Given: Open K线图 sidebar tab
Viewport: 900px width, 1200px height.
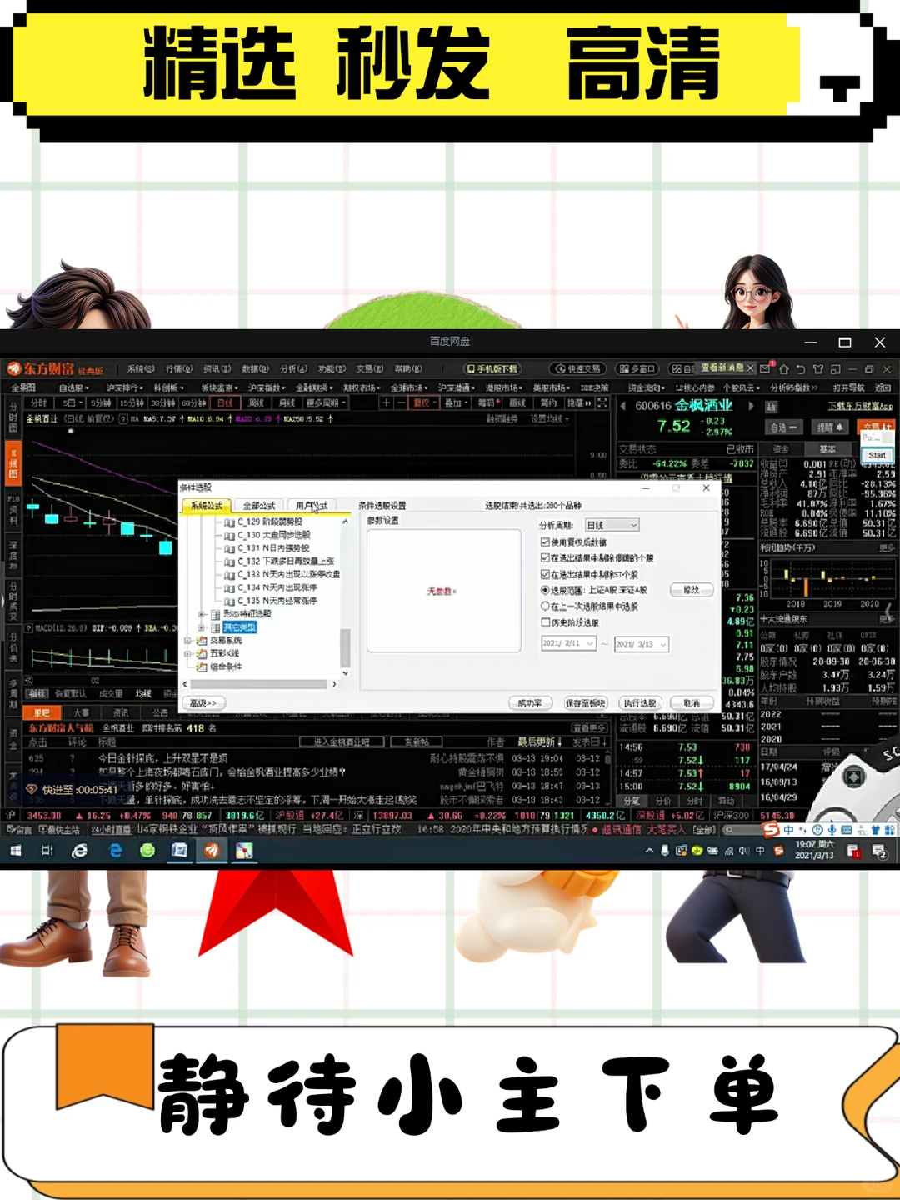Looking at the screenshot, I should tap(13, 463).
